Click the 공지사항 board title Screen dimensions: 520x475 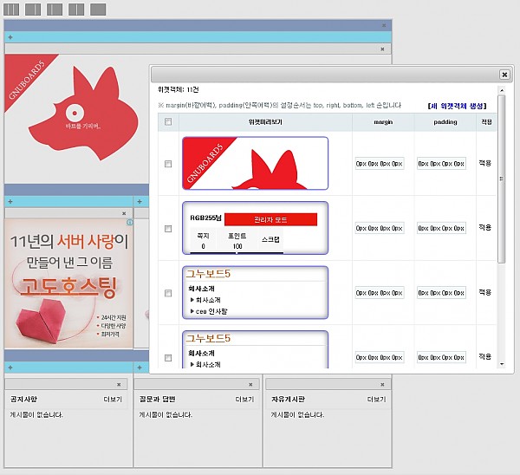click(x=23, y=399)
